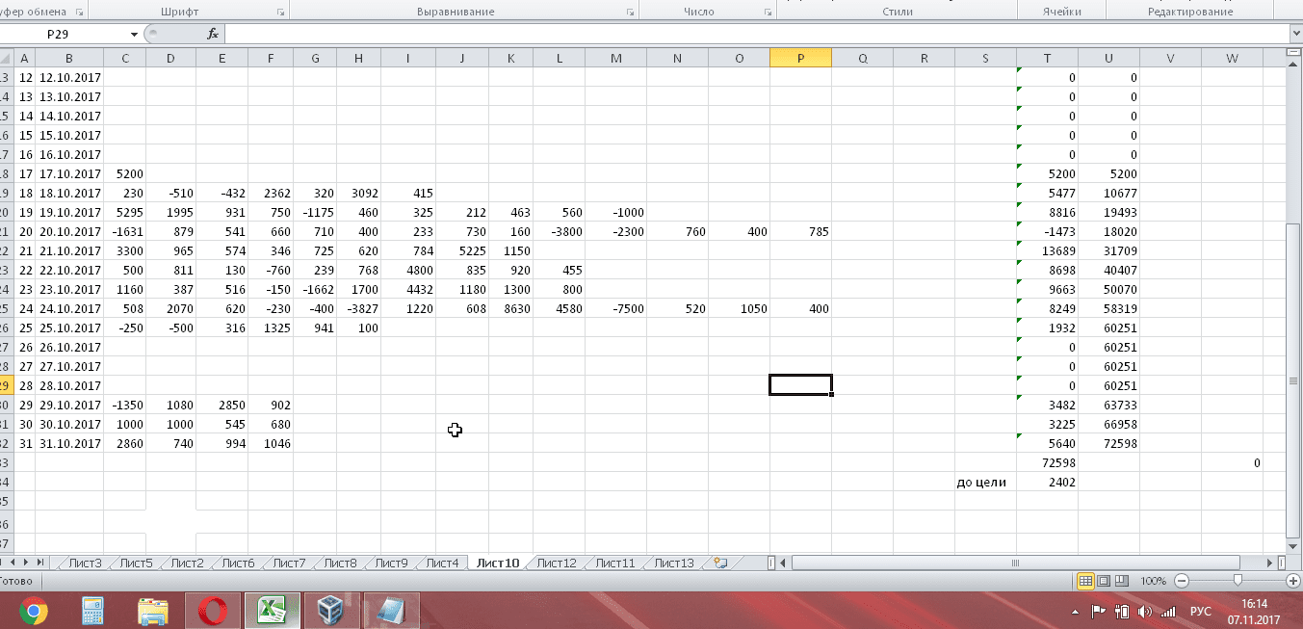1303x629 pixels.
Task: Open Excel from the taskbar
Action: click(x=272, y=611)
